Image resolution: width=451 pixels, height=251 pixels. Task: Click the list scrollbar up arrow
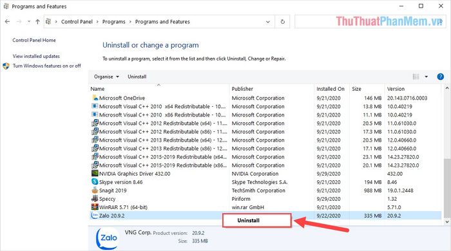447,88
